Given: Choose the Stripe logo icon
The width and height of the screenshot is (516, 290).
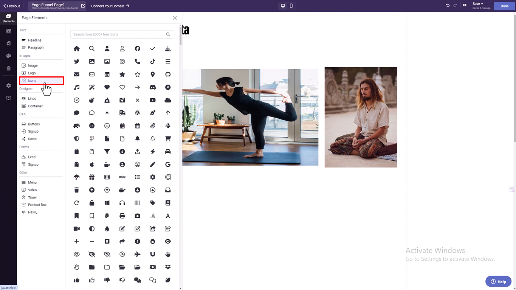Looking at the screenshot, I should [x=122, y=177].
